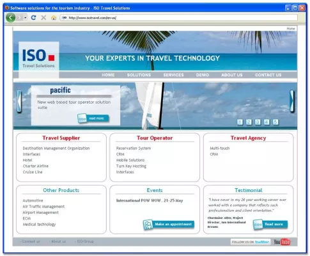This screenshot has width=310, height=256.
Task: Click the Make an appointment button
Action: click(169, 225)
